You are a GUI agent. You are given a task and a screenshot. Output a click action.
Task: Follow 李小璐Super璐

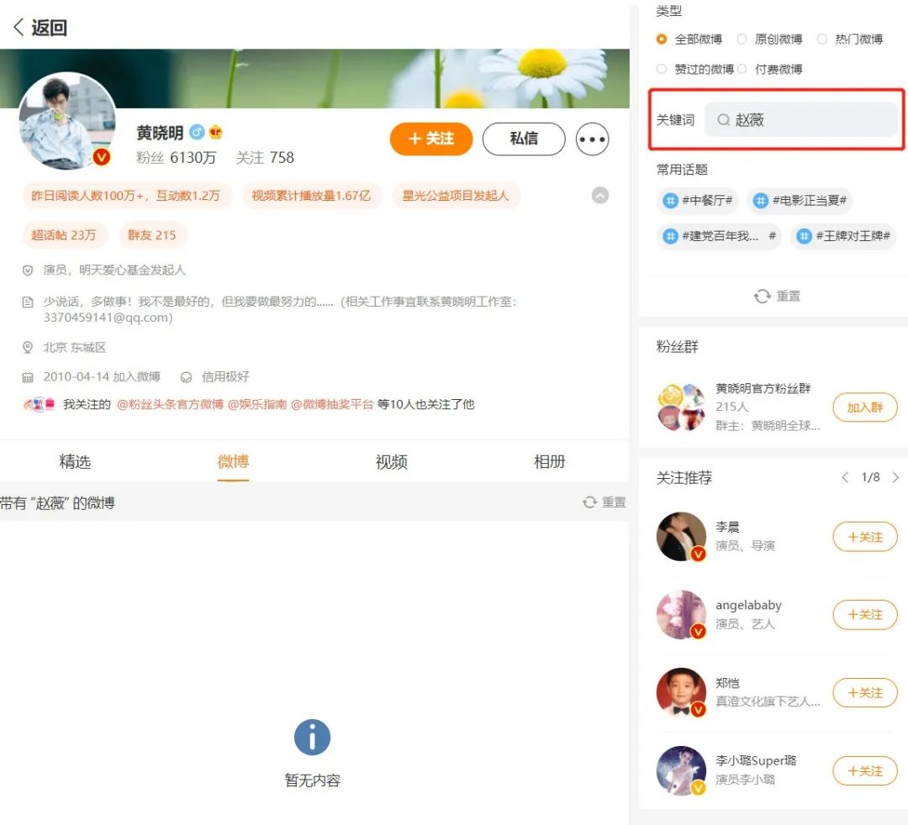click(865, 770)
